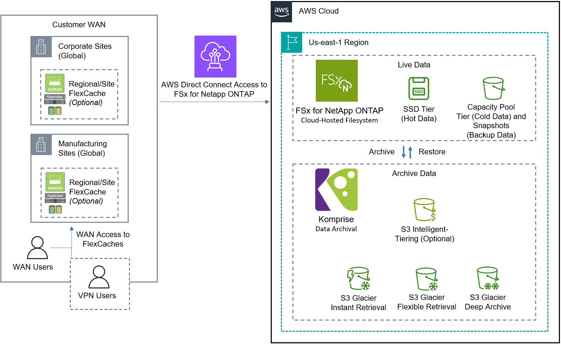Select the Manufacturing Sites building icon
This screenshot has height=344, width=561.
[x=41, y=145]
